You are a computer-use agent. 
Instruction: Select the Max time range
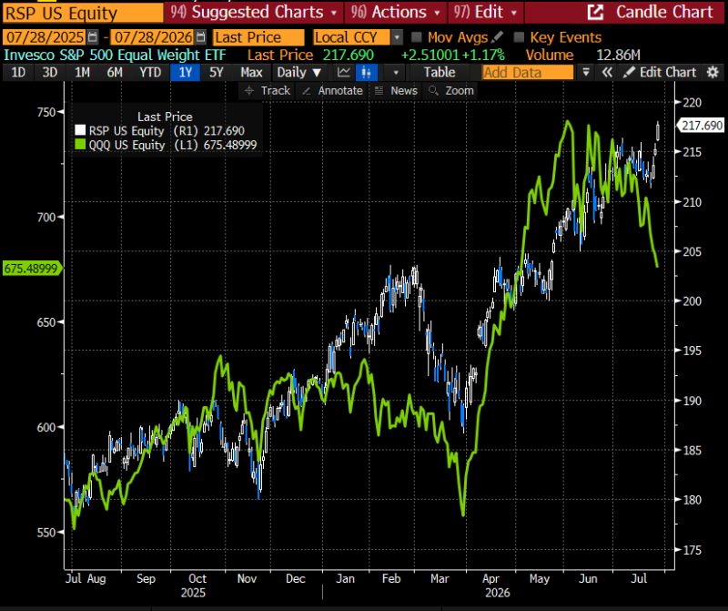coord(251,73)
